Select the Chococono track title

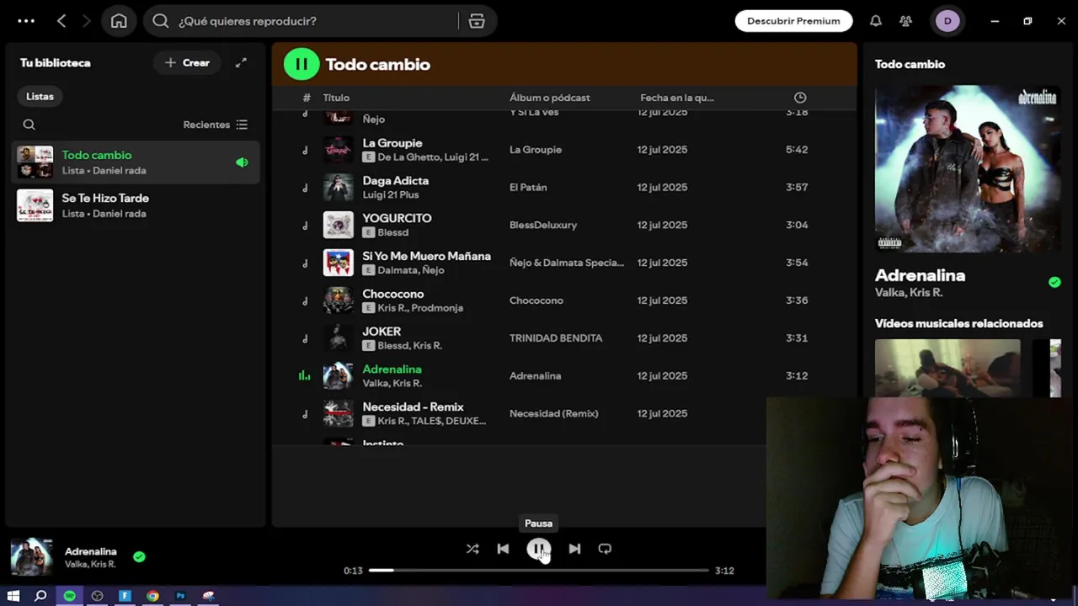[x=393, y=294]
